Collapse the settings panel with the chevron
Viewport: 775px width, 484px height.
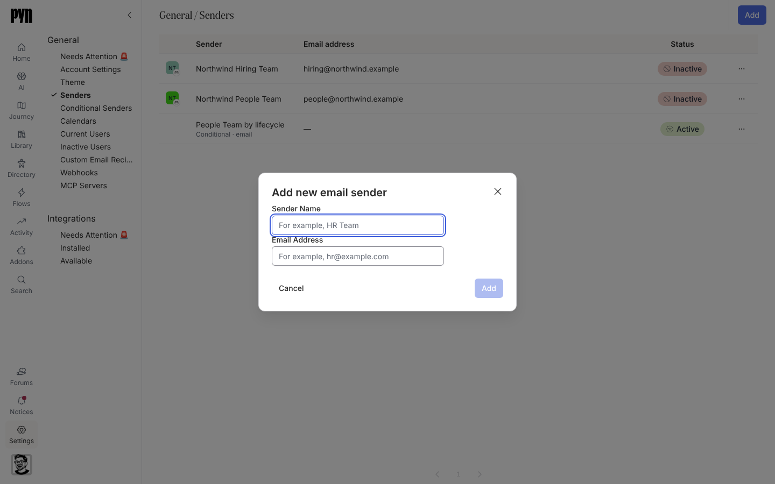[x=129, y=15]
